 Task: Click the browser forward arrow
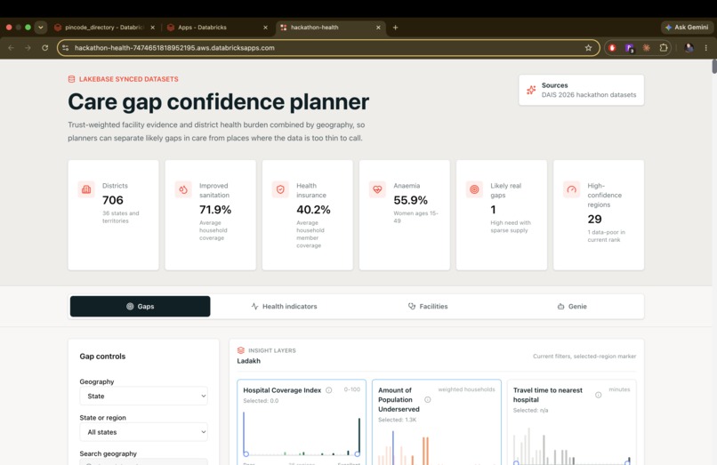pos(28,47)
